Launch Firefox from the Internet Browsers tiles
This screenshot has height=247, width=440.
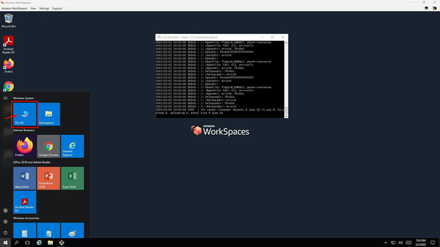click(24, 146)
